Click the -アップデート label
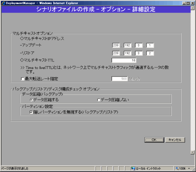The height and width of the screenshot is (172, 196). click(31, 45)
